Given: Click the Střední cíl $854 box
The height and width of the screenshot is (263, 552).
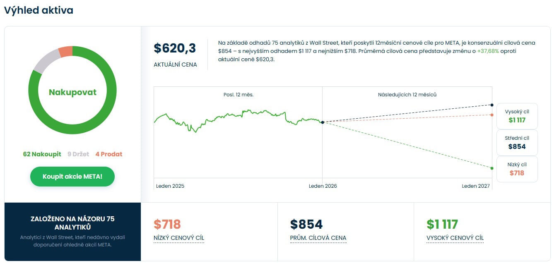Looking at the screenshot, I should [x=517, y=143].
